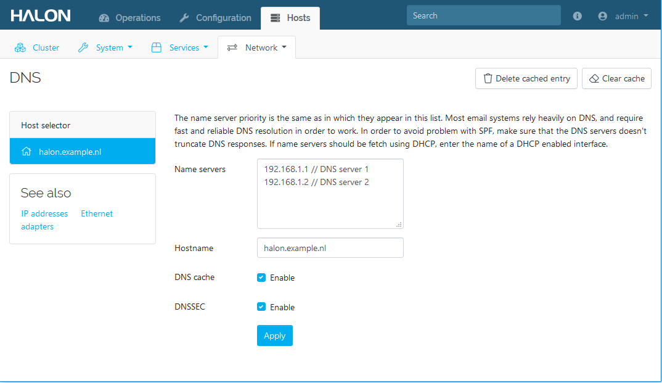Click the Cluster cubes icon

pos(20,47)
